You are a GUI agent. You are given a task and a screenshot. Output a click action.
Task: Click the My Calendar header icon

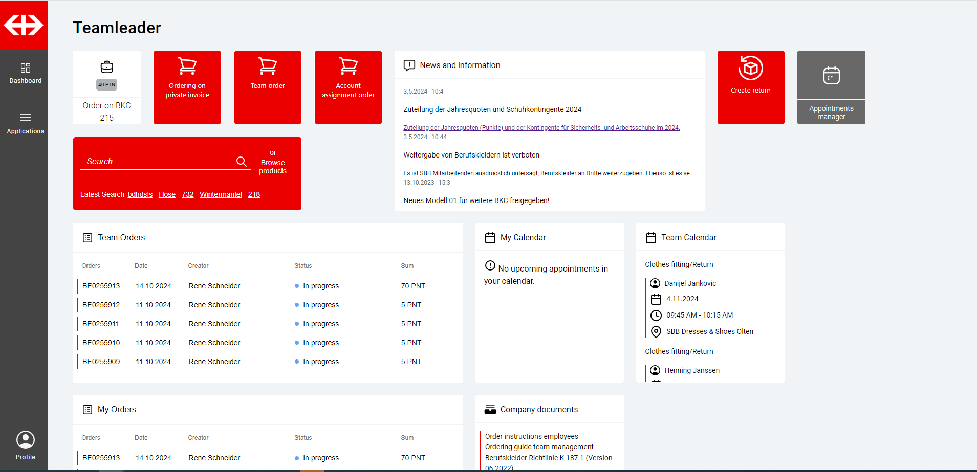(490, 238)
